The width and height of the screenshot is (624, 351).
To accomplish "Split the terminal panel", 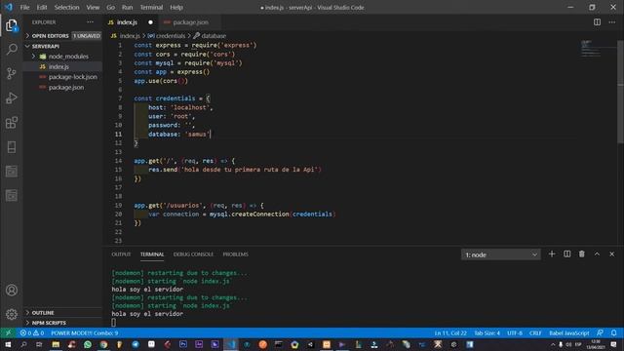I will [x=566, y=253].
